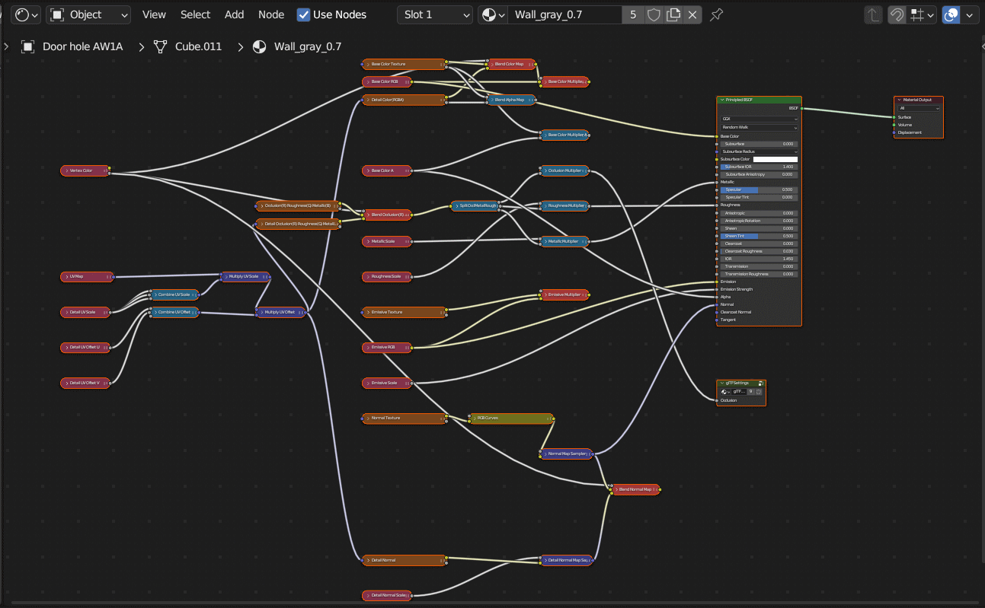Open the overlays options dropdown arrow
This screenshot has height=608, width=985.
pyautogui.click(x=970, y=14)
